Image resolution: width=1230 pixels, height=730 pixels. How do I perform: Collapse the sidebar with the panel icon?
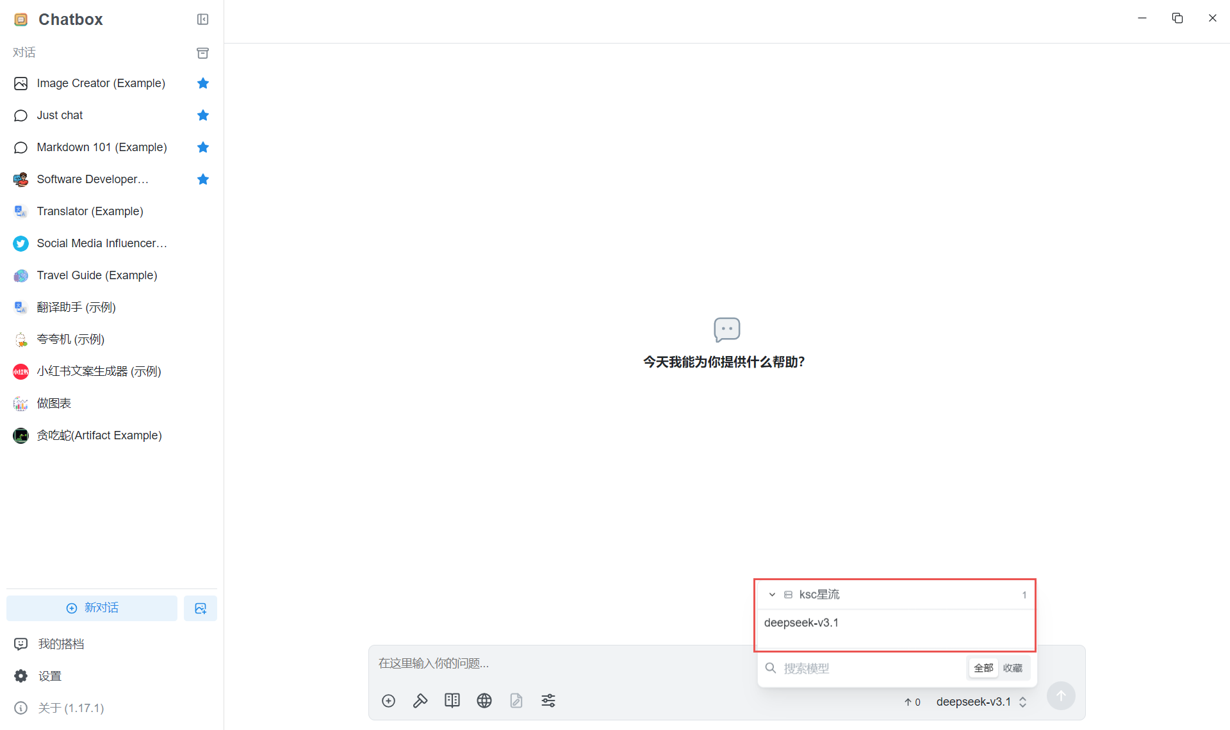click(202, 19)
